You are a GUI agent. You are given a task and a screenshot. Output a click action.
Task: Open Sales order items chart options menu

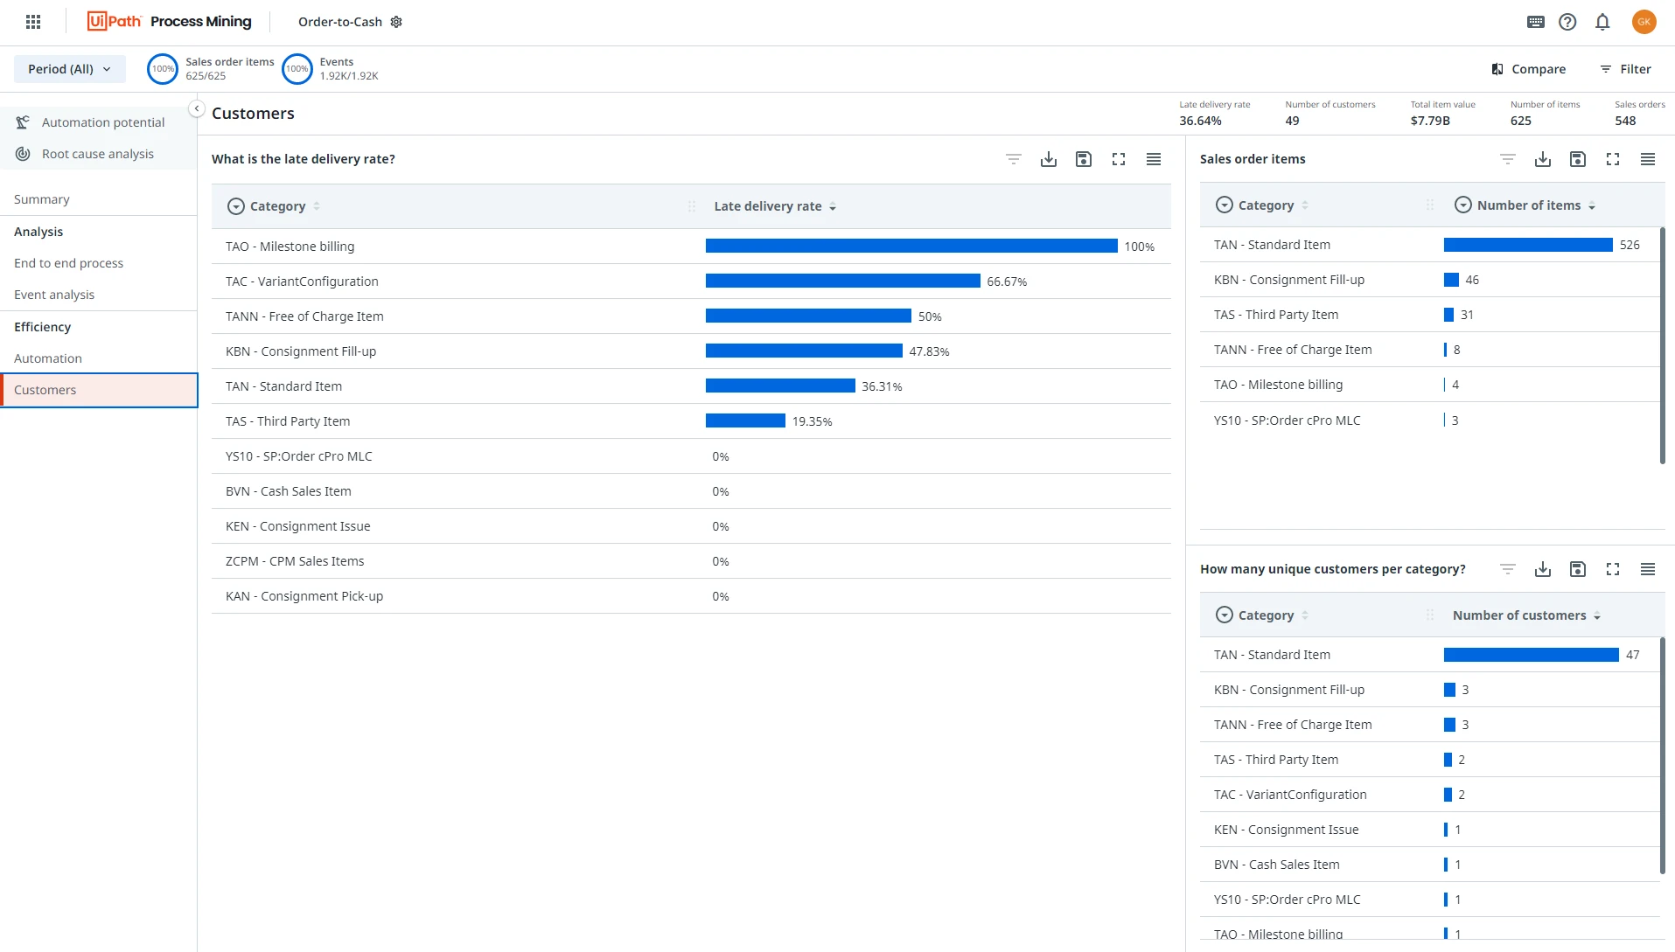pos(1648,159)
